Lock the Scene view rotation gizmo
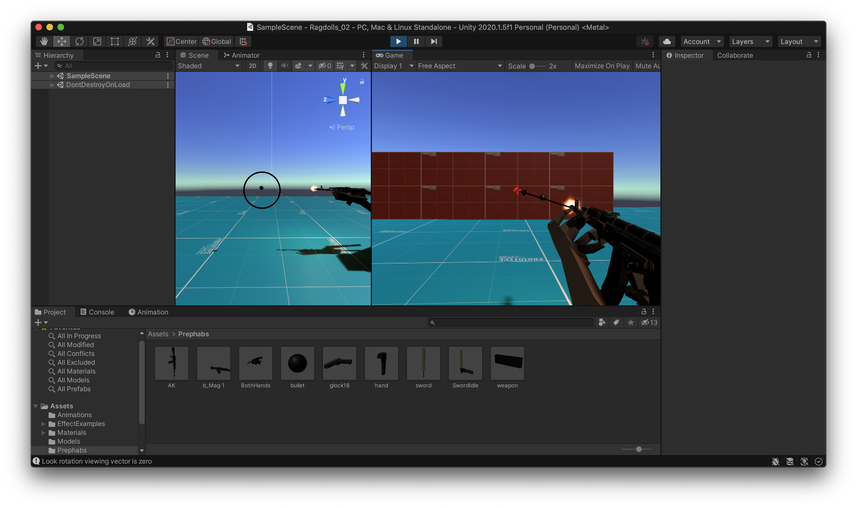This screenshot has width=857, height=508. pos(362,81)
